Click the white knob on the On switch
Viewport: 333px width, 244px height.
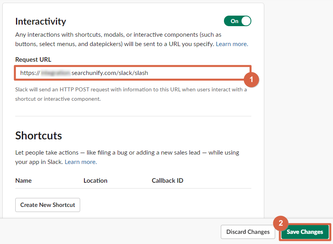point(246,21)
